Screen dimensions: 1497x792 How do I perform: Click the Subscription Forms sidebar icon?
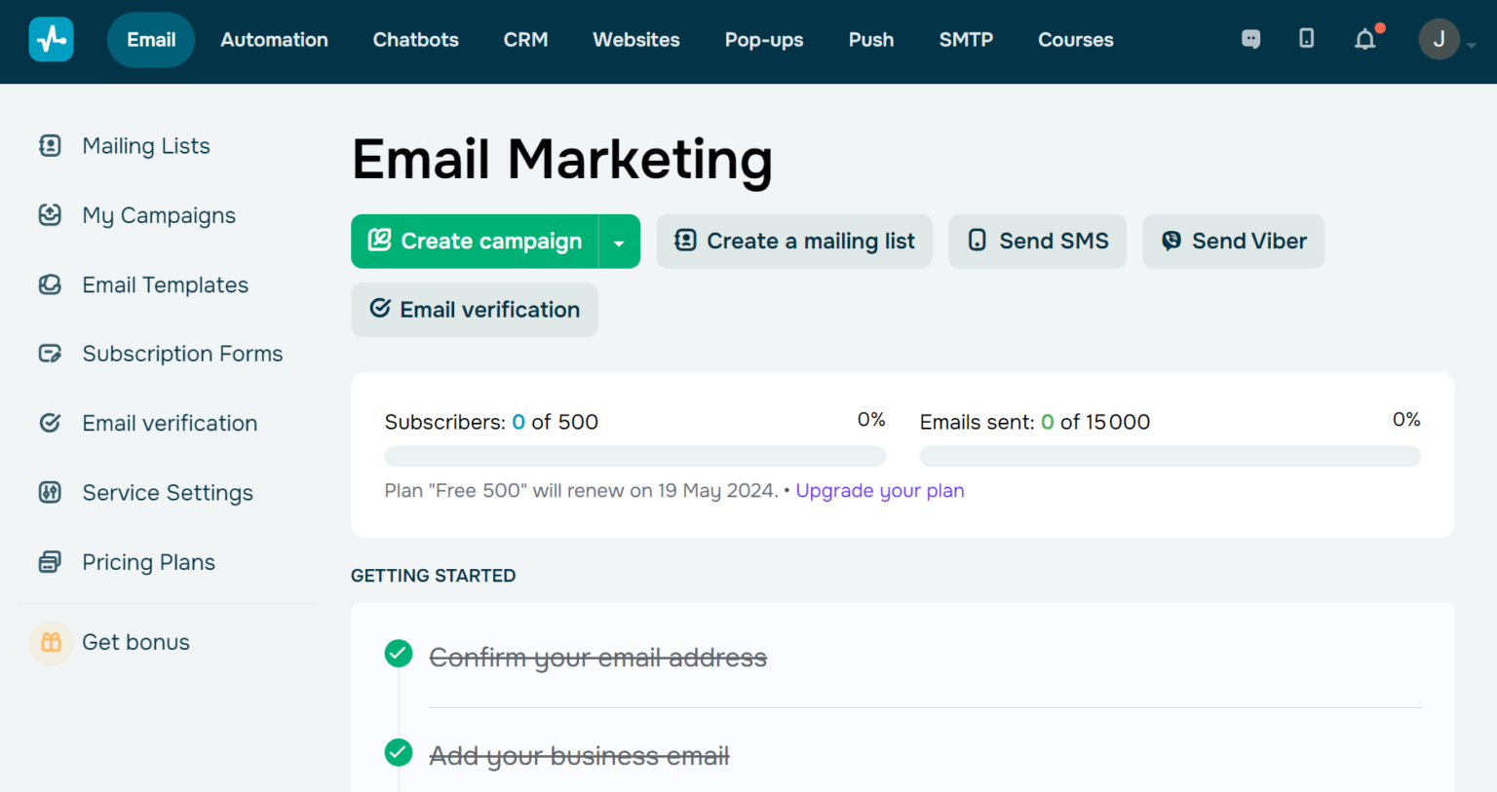click(50, 353)
